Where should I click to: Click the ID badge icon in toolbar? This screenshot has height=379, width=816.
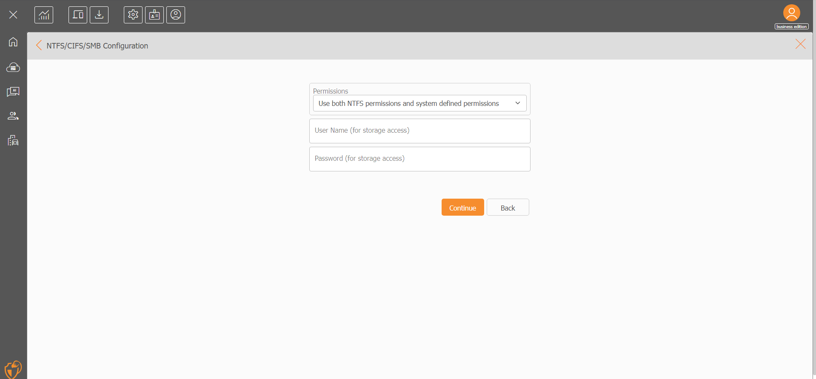pos(154,15)
